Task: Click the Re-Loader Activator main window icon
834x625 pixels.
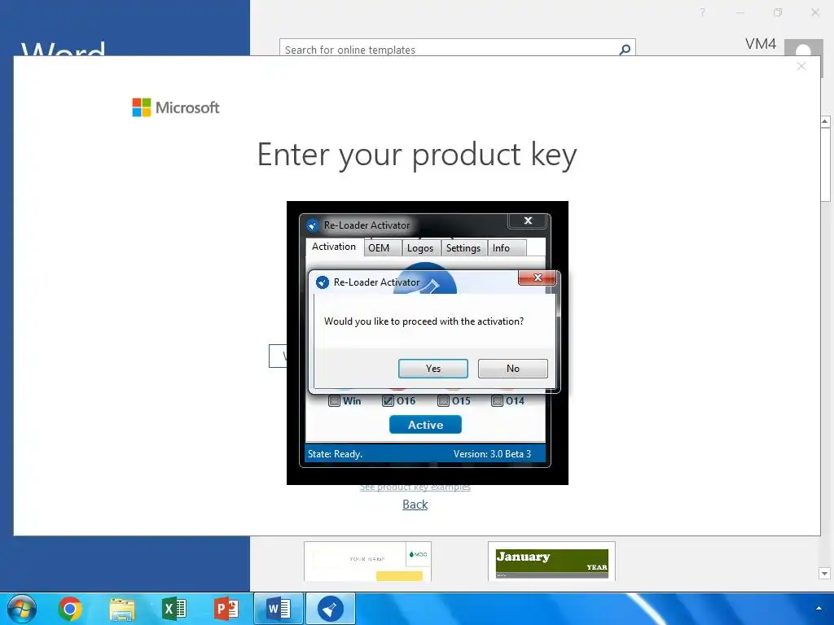Action: [x=312, y=225]
